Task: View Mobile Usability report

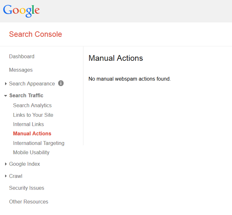Action: (31, 153)
